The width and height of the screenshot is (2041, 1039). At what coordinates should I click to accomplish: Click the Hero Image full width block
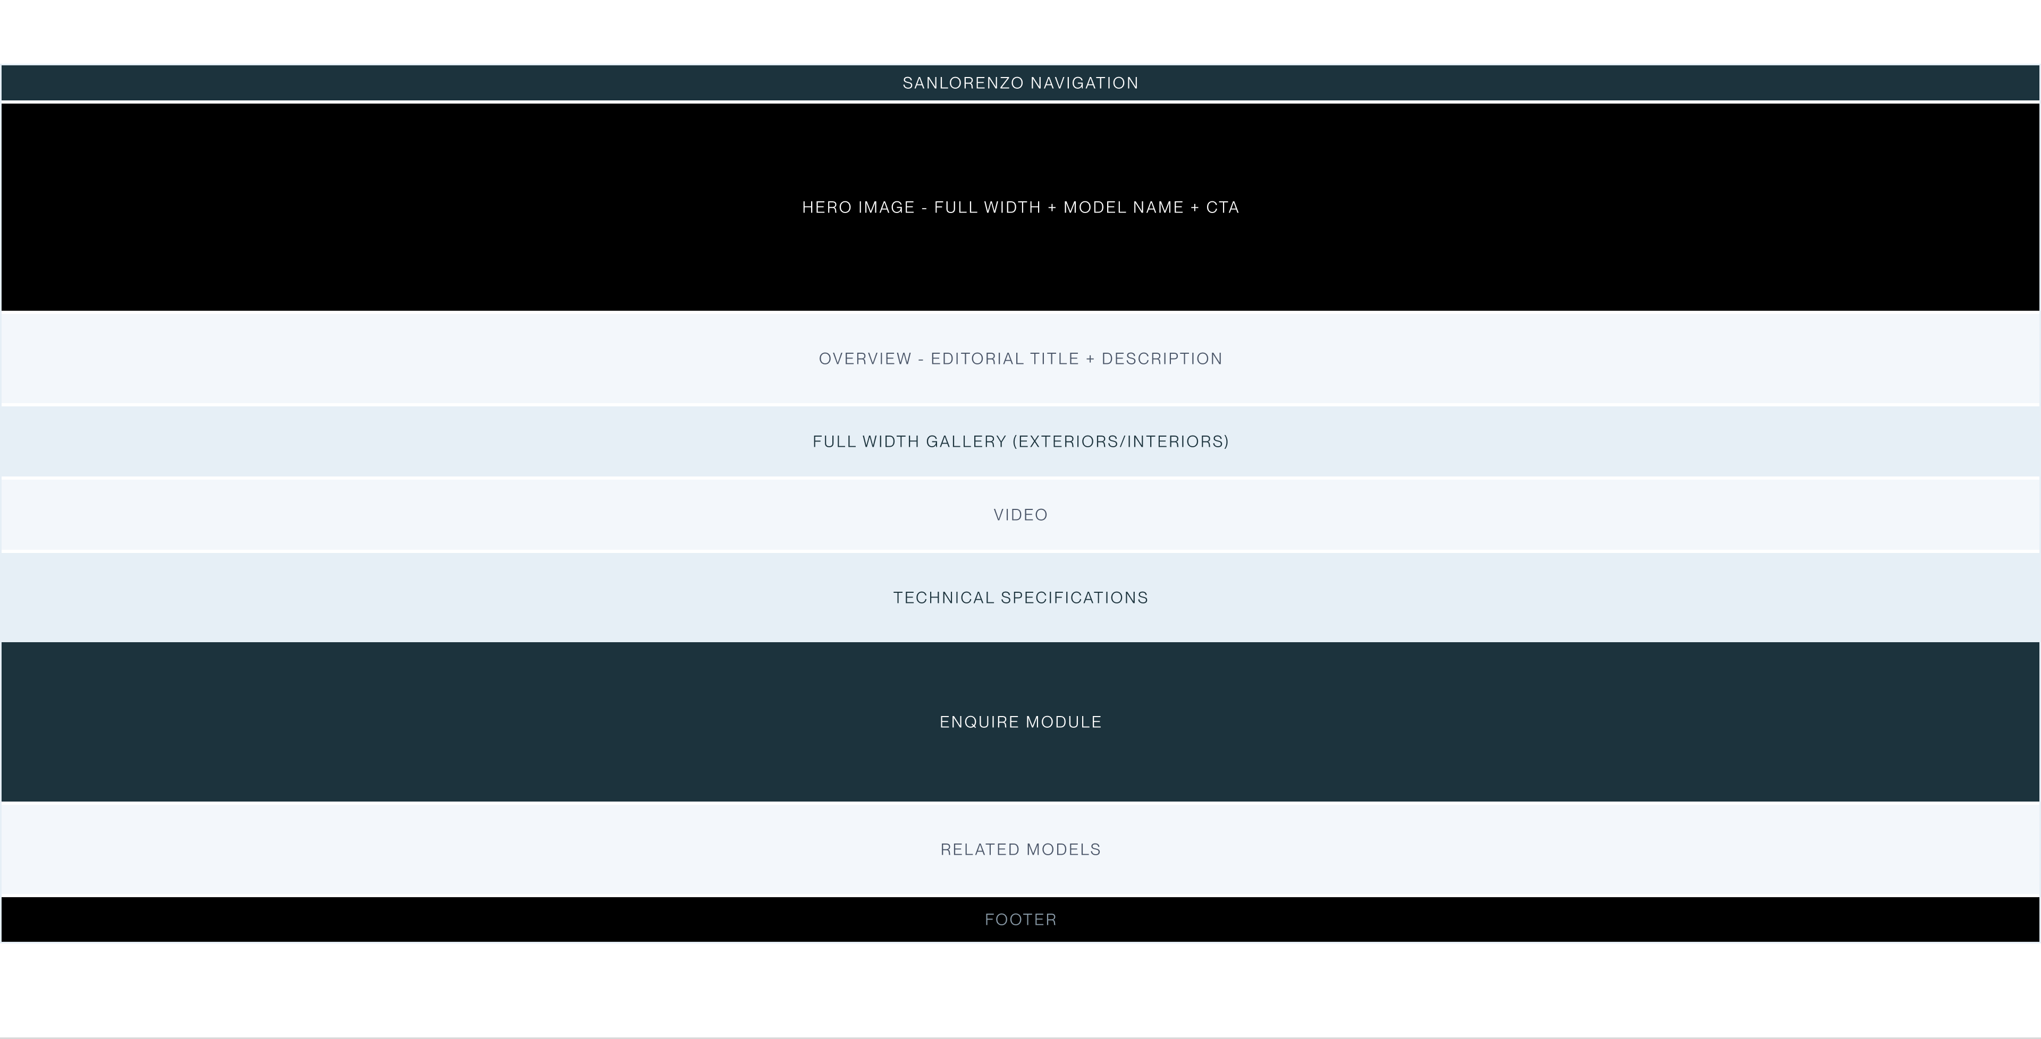click(1020, 207)
